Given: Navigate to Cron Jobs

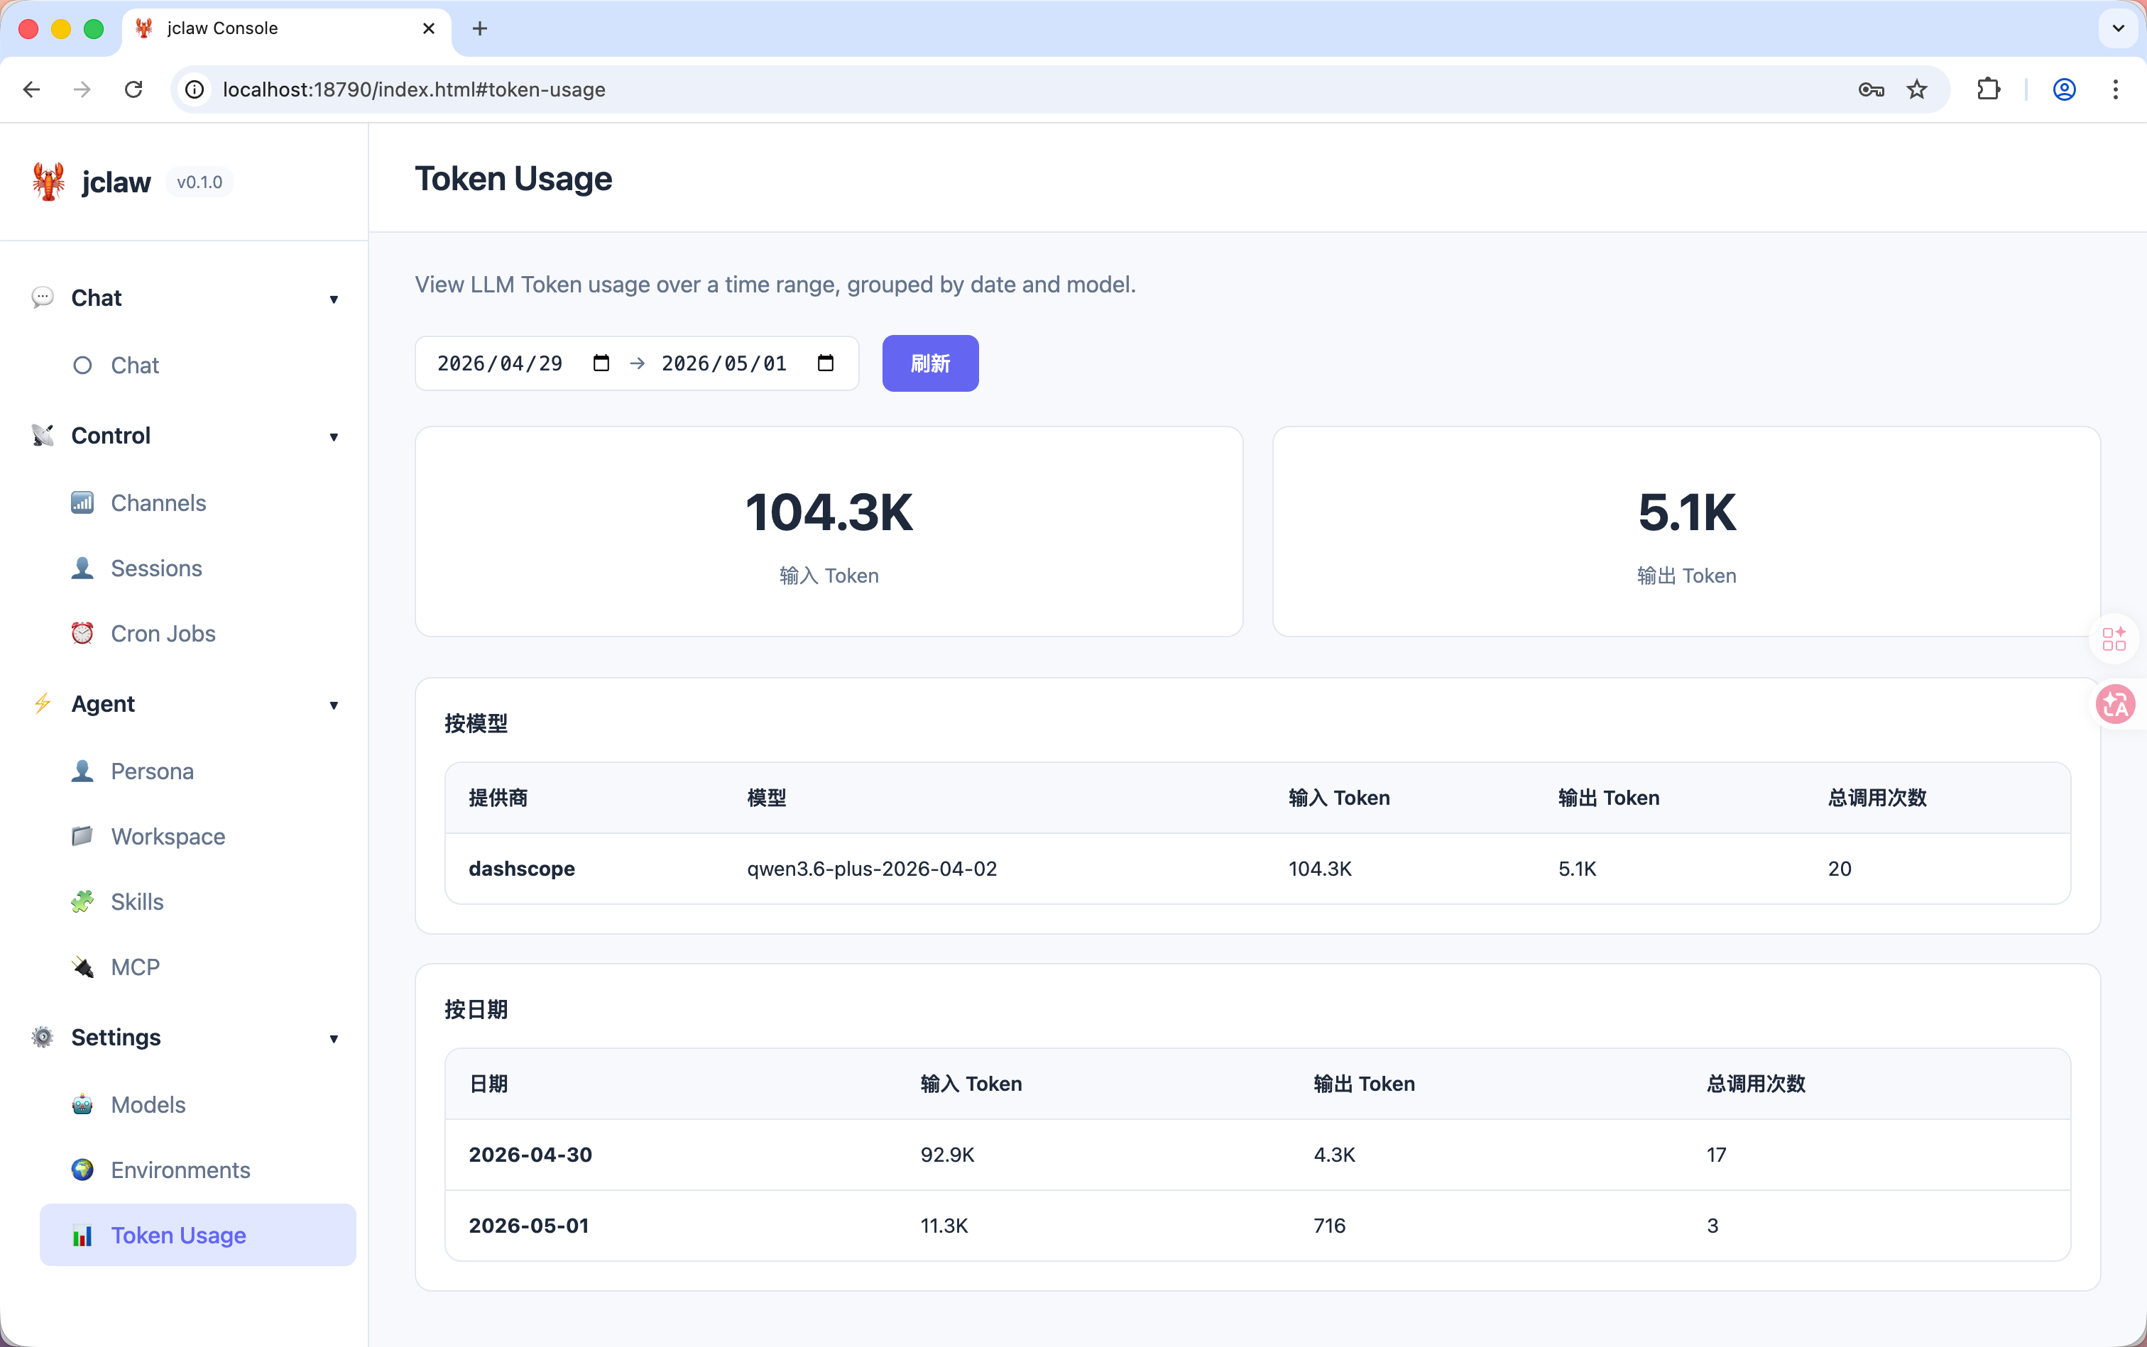Looking at the screenshot, I should tap(198, 634).
